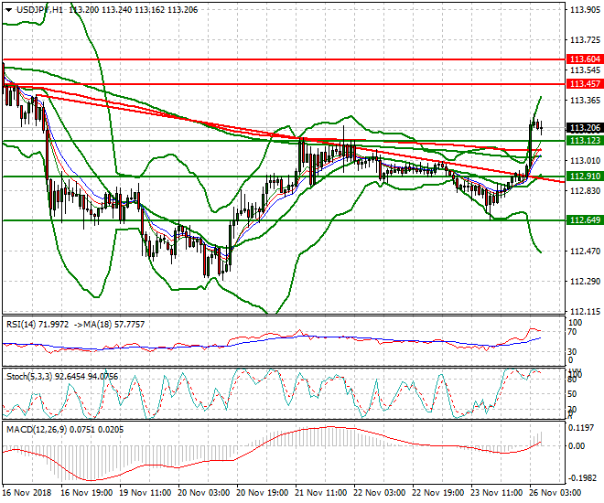Select the green 113.123 price label

pyautogui.click(x=584, y=141)
